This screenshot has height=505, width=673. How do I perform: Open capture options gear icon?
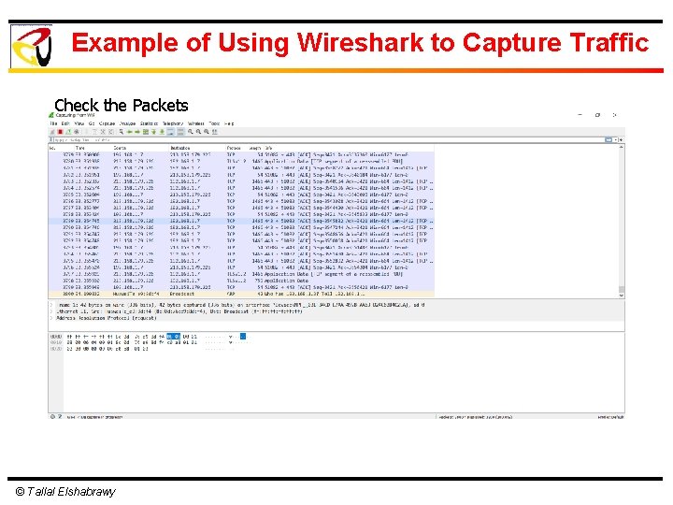point(77,132)
